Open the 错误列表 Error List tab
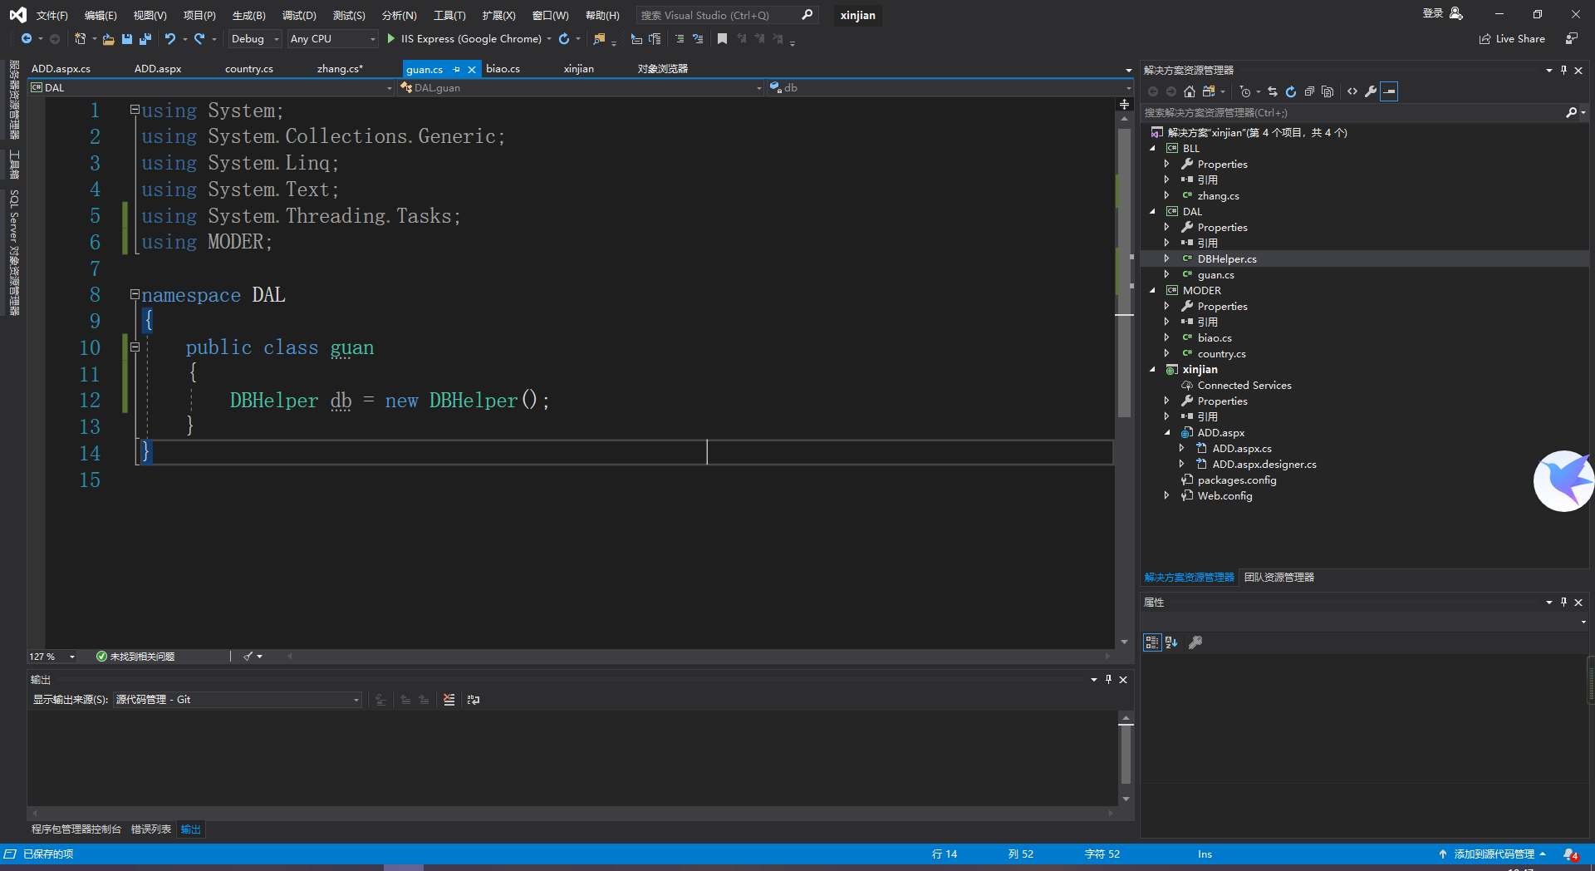 pos(151,829)
